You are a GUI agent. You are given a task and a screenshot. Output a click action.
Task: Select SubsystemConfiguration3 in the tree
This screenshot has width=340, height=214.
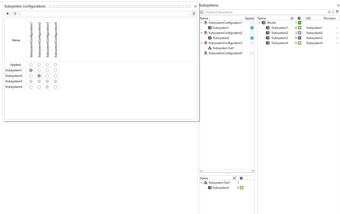point(225,43)
